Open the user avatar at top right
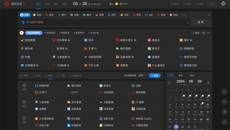Image resolution: width=230 pixels, height=130 pixels. click(223, 4)
